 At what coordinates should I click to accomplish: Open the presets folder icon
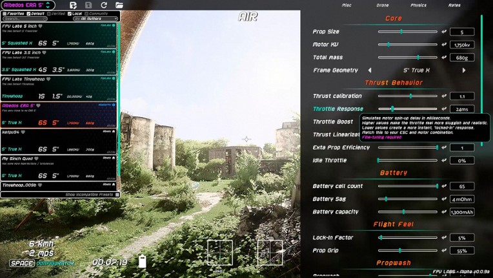[119, 5]
